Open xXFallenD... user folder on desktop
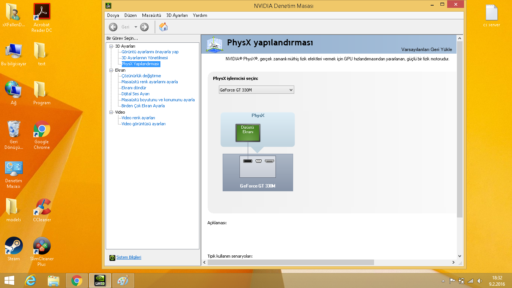The image size is (512, 288). [13, 15]
